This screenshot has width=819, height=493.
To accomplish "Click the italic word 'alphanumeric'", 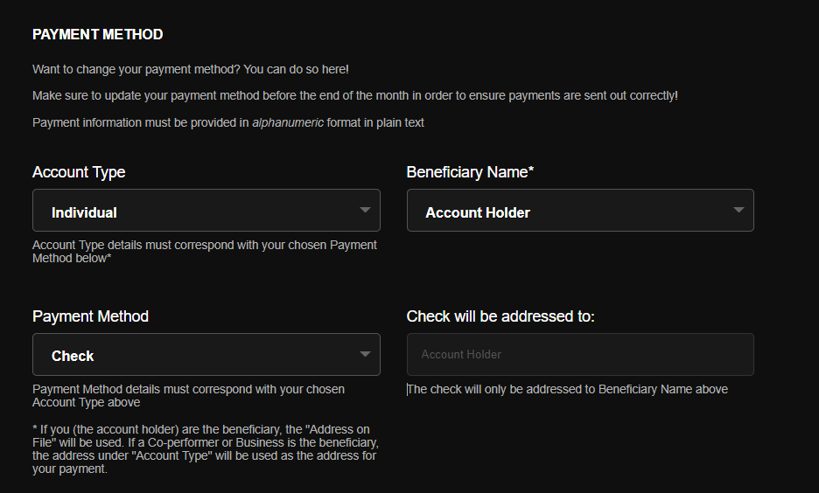I will [288, 122].
